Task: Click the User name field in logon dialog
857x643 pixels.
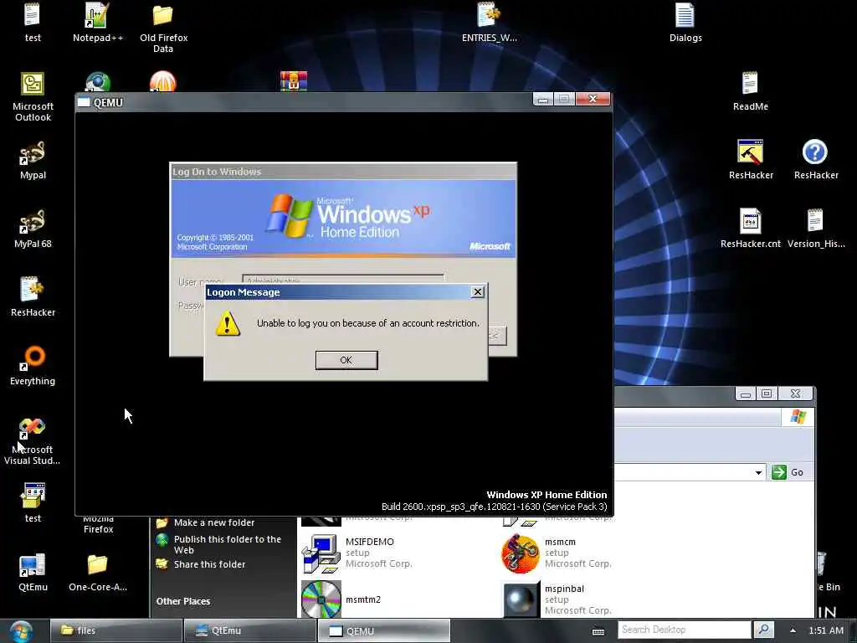Action: (x=343, y=279)
